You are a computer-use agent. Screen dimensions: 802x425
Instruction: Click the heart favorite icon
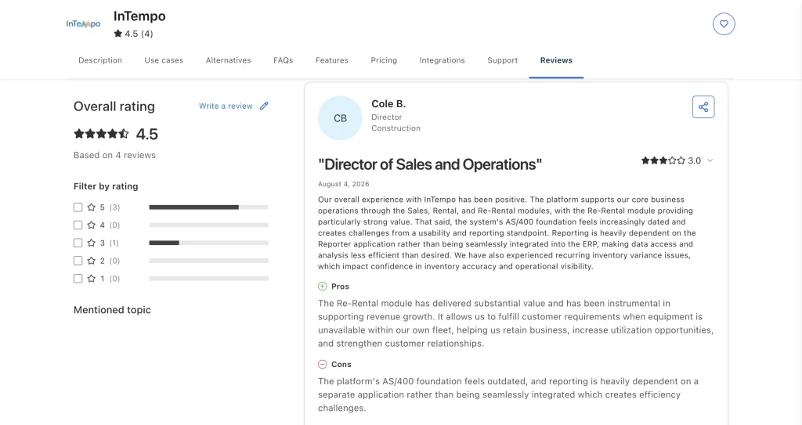coord(724,23)
